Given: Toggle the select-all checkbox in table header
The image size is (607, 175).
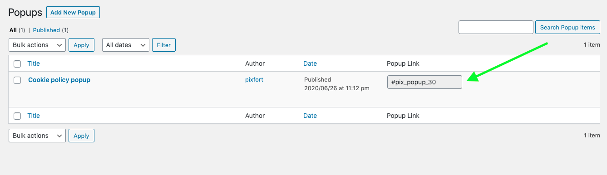Looking at the screenshot, I should (17, 63).
